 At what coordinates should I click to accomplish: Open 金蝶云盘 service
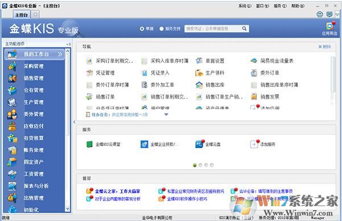(208, 144)
